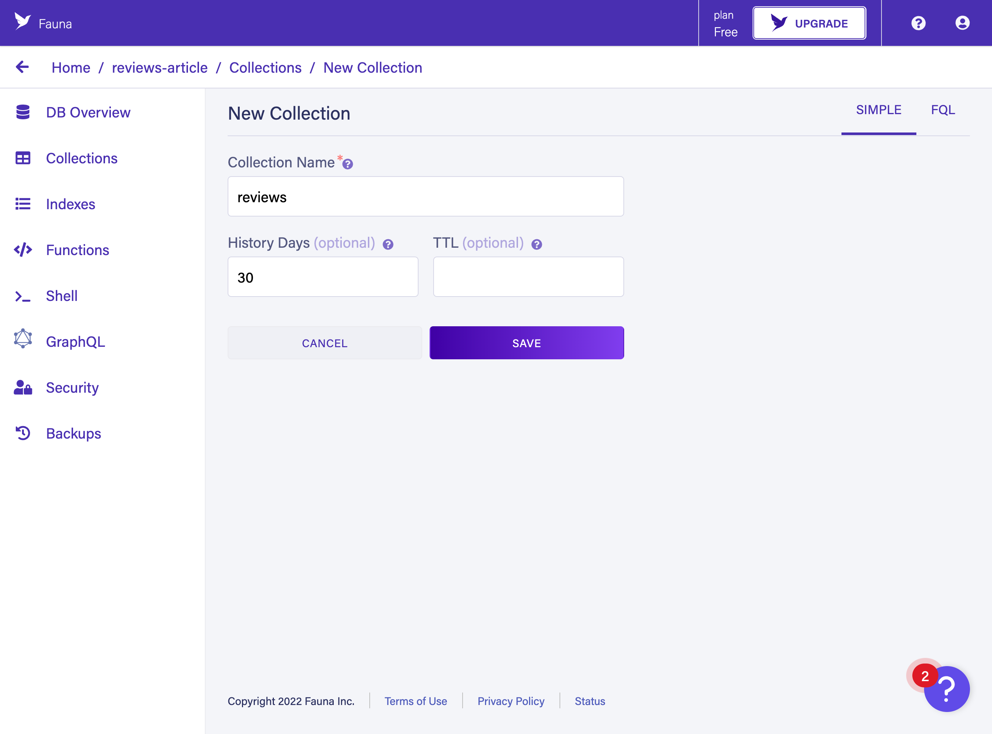Focus the empty TTL input field

[528, 277]
